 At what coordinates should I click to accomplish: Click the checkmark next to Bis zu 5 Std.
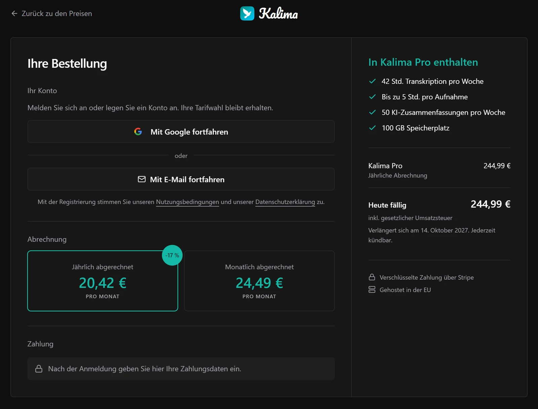[x=372, y=97]
